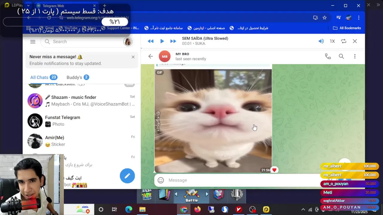Start a new message with pencil button
383x215 pixels.
point(127,176)
